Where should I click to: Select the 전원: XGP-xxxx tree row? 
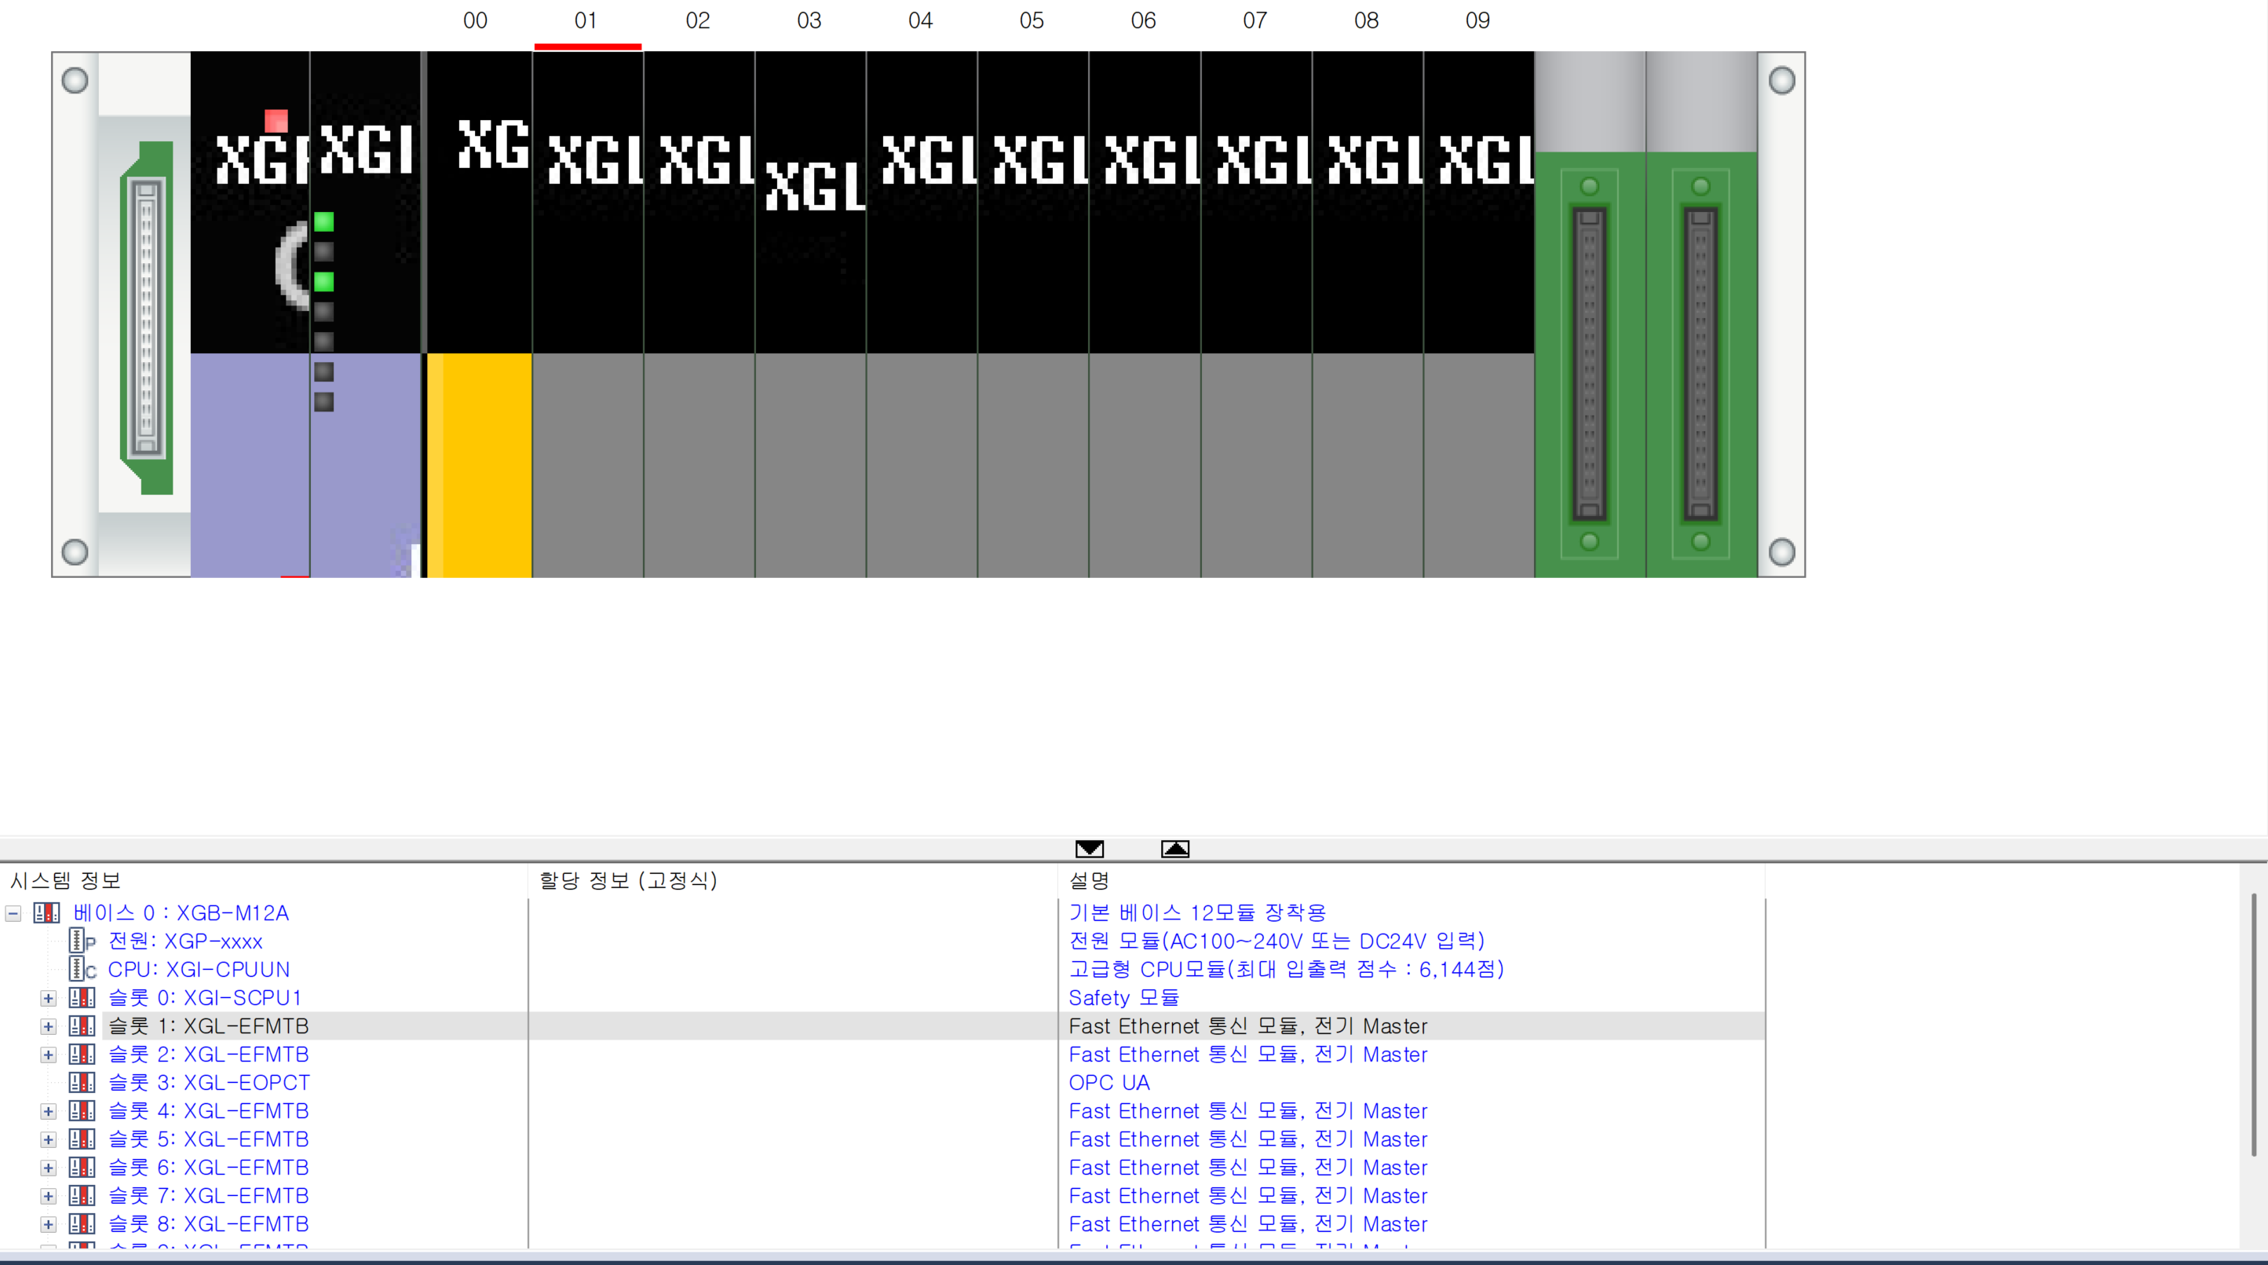[x=185, y=941]
